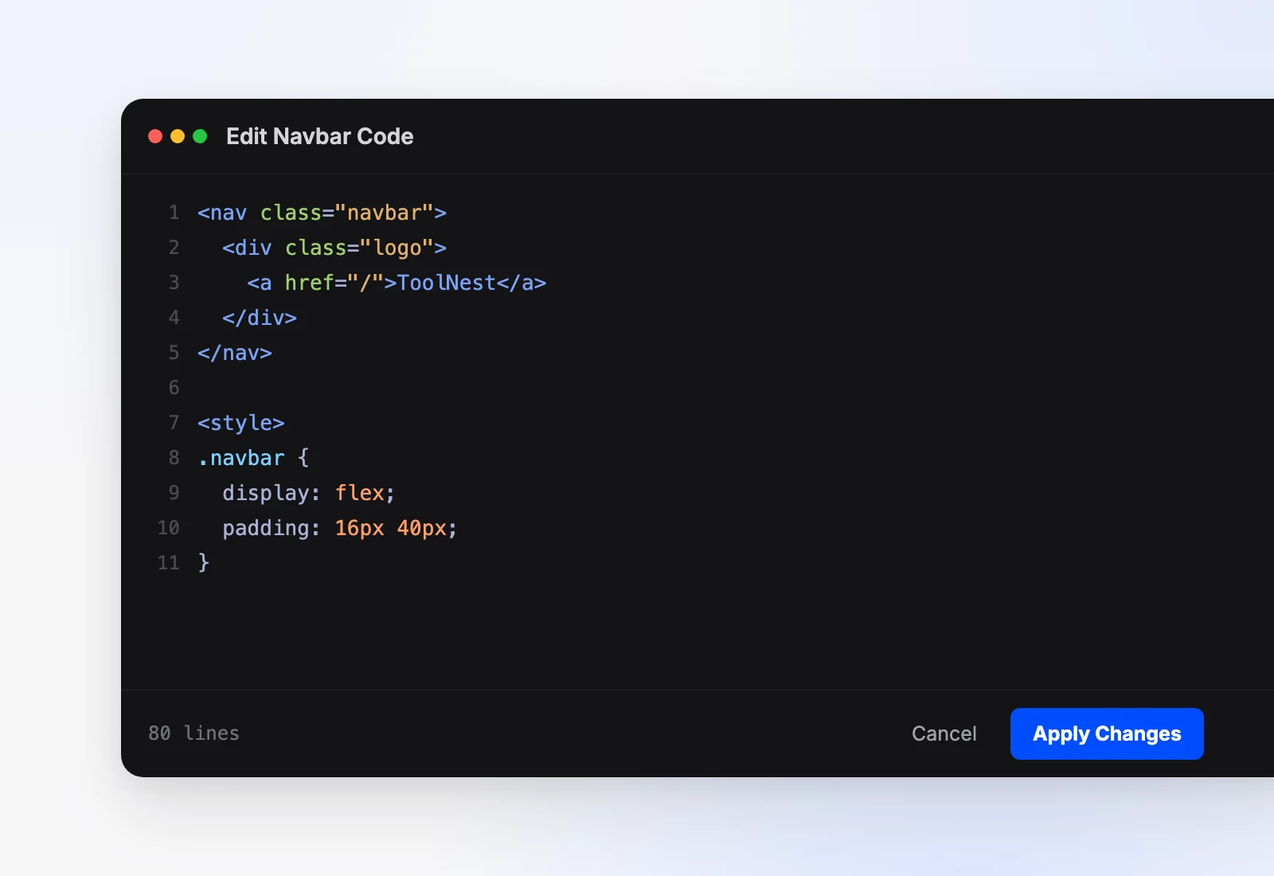Viewport: 1274px width, 876px height.
Task: Click the closing </nav> tag line
Action: [x=235, y=353]
